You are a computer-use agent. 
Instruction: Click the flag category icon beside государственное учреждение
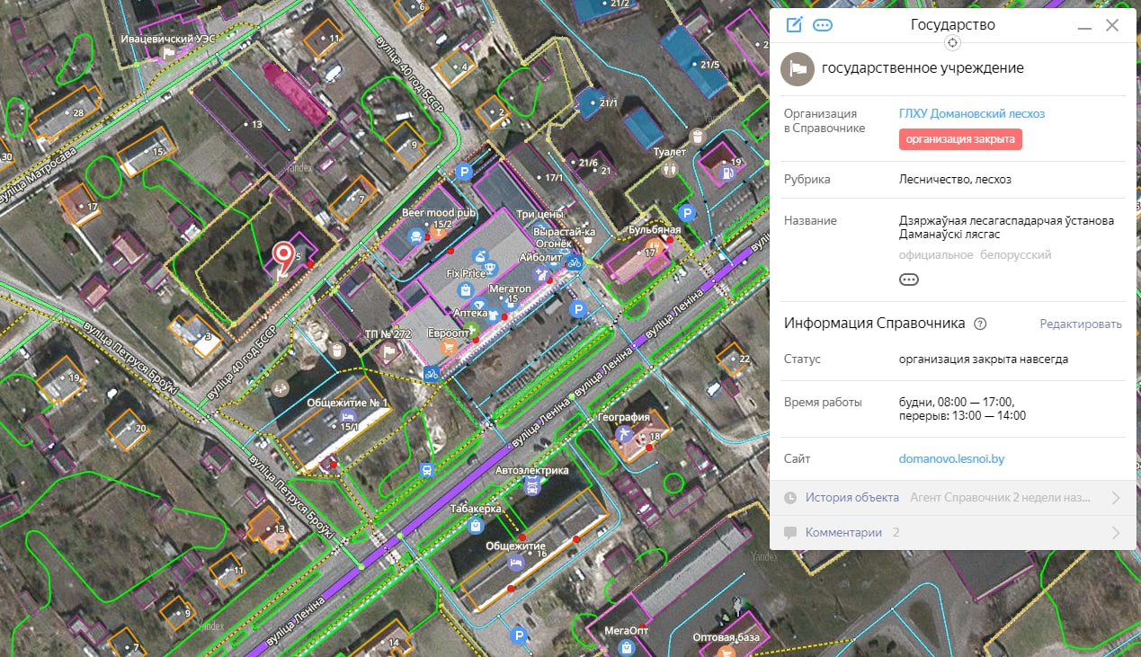pos(797,68)
